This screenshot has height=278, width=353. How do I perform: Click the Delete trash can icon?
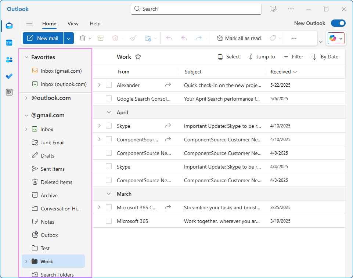pyautogui.click(x=83, y=38)
